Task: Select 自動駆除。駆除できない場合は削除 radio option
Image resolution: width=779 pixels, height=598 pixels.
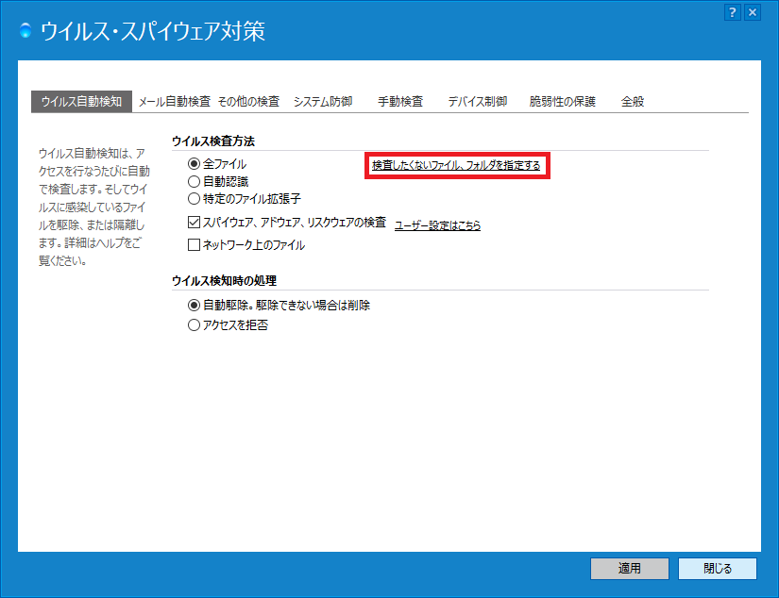Action: pyautogui.click(x=194, y=306)
